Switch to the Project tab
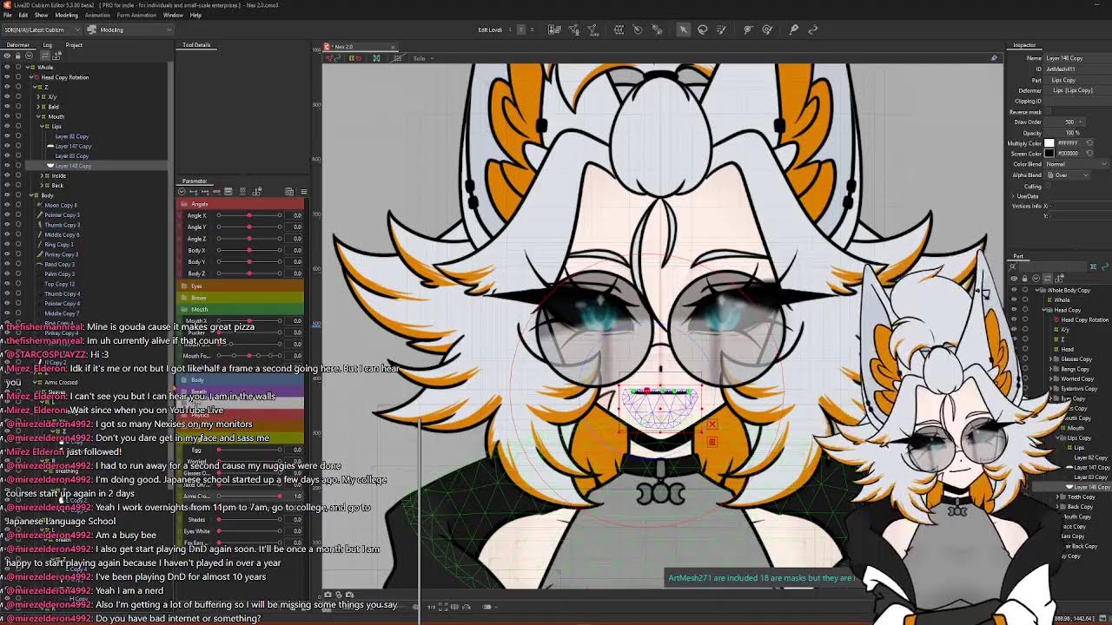The height and width of the screenshot is (625, 1112). click(74, 45)
